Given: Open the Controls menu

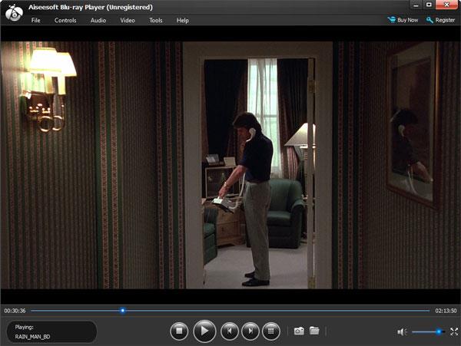Looking at the screenshot, I should pyautogui.click(x=65, y=20).
